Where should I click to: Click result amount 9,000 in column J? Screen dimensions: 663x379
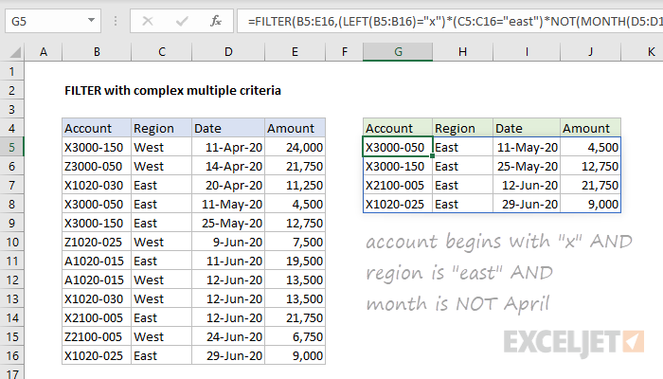591,205
